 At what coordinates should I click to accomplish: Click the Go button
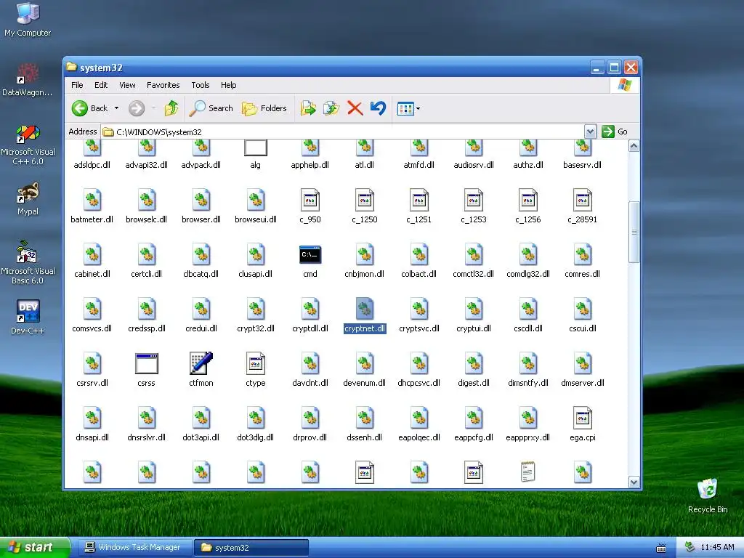pyautogui.click(x=615, y=132)
